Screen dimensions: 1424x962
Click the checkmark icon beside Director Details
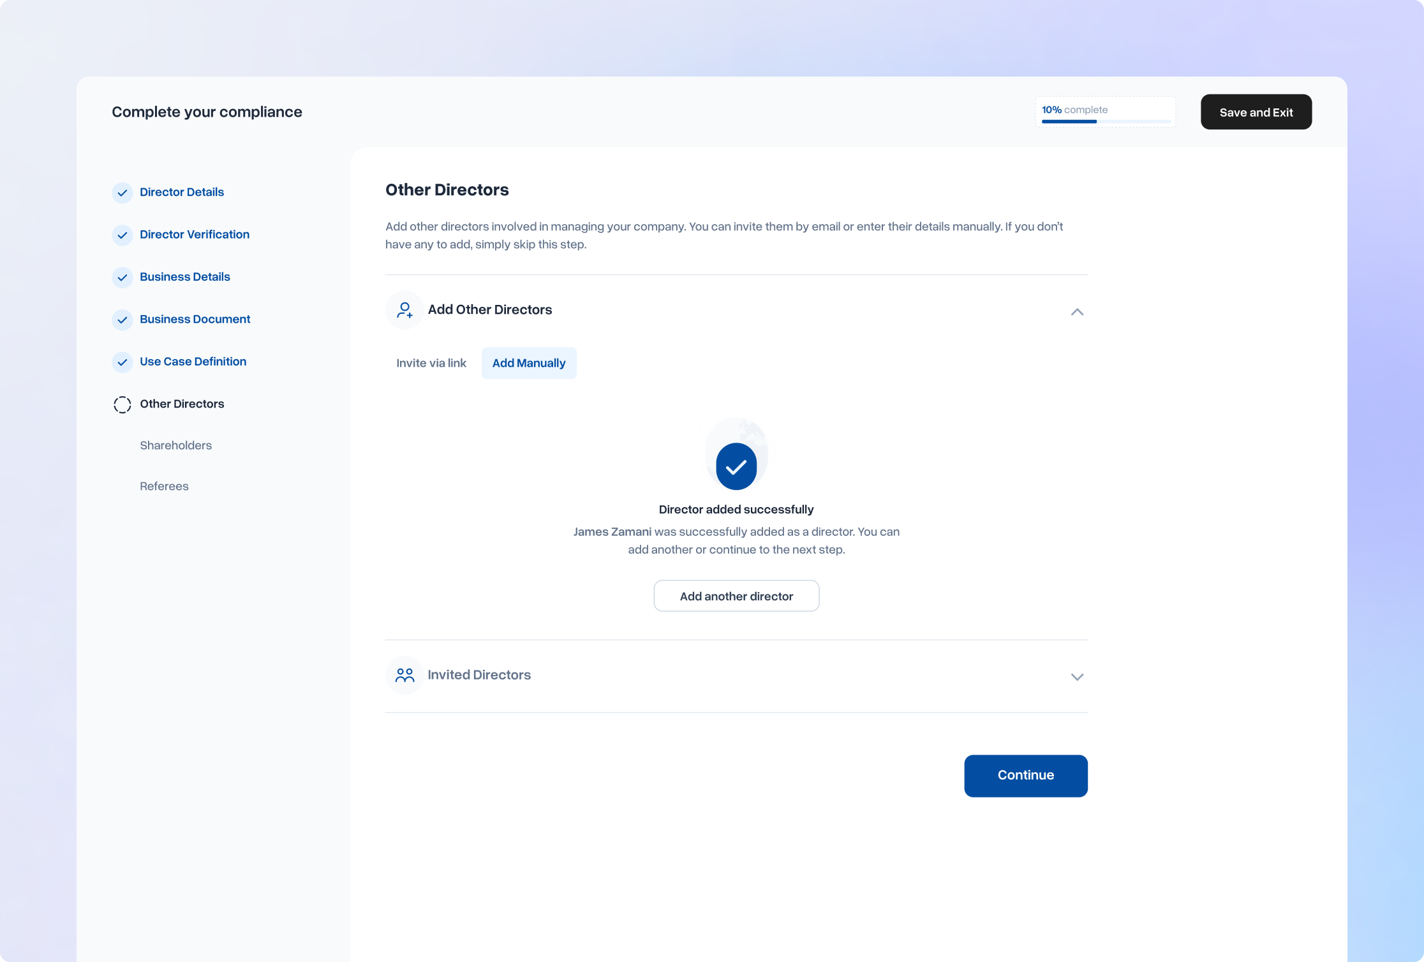[x=122, y=193]
